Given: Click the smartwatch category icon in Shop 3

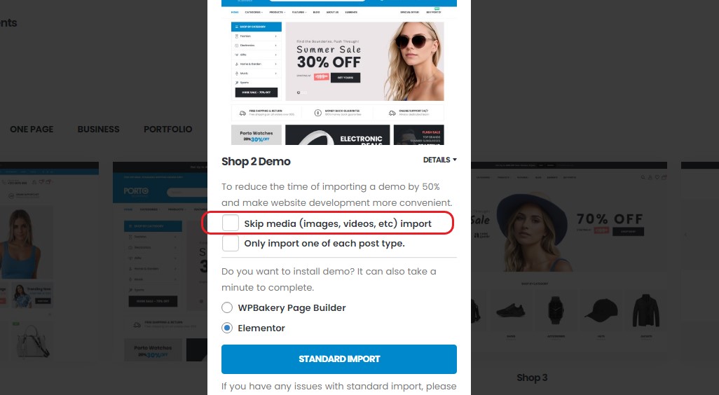Looking at the screenshot, I should (x=555, y=310).
